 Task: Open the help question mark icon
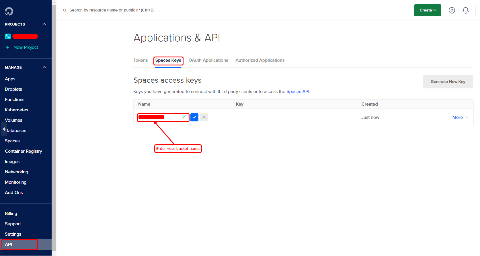[x=452, y=10]
